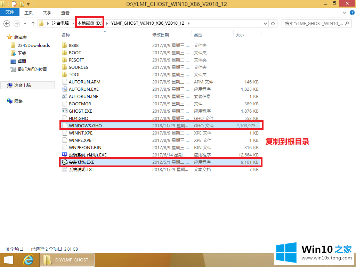The image size is (356, 267).
Task: Switch to the 查看 ribbon tab
Action: coord(65,13)
